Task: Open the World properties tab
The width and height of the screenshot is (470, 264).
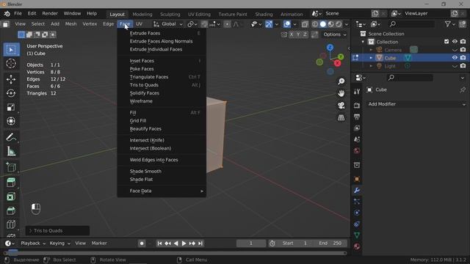Action: pyautogui.click(x=357, y=150)
